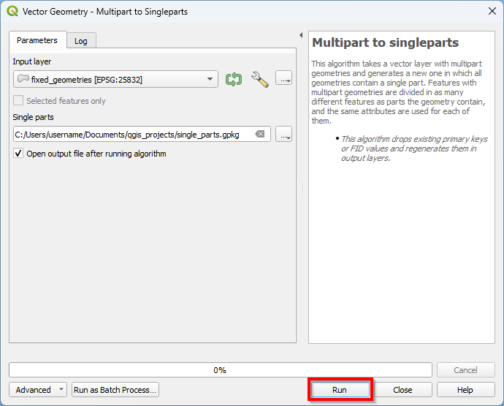The height and width of the screenshot is (406, 504).
Task: Open the Help button
Action: pyautogui.click(x=465, y=390)
